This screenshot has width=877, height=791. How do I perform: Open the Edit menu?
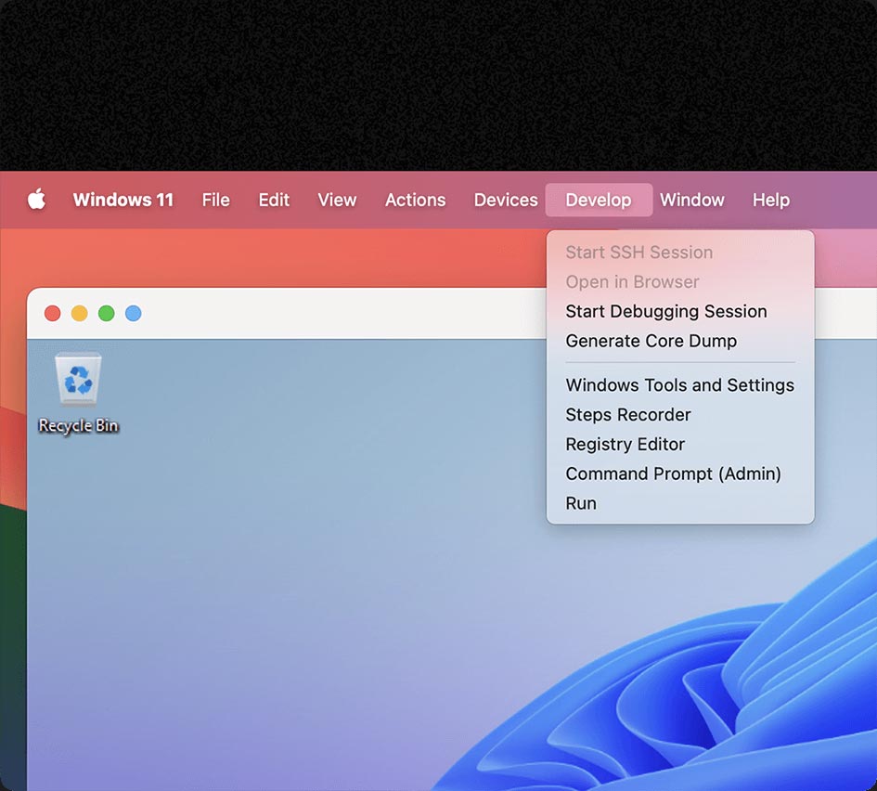(x=273, y=200)
